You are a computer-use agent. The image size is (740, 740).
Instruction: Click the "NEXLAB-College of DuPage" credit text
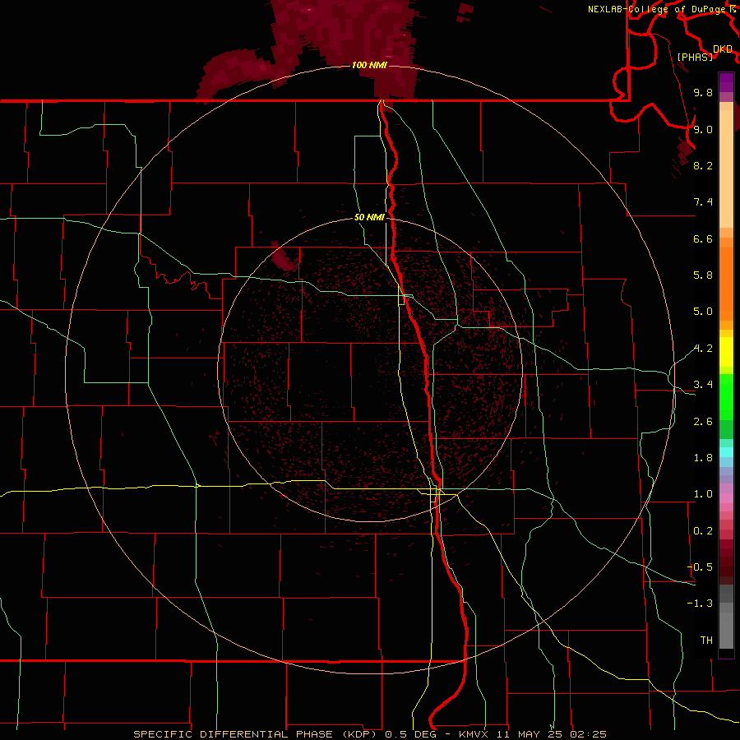click(x=656, y=9)
